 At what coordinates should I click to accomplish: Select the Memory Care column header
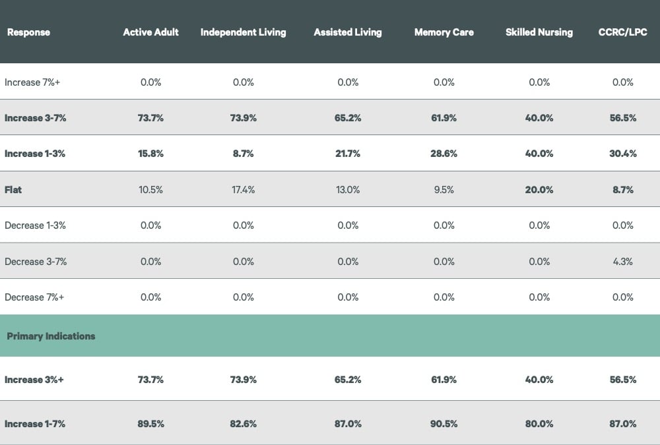pos(444,32)
